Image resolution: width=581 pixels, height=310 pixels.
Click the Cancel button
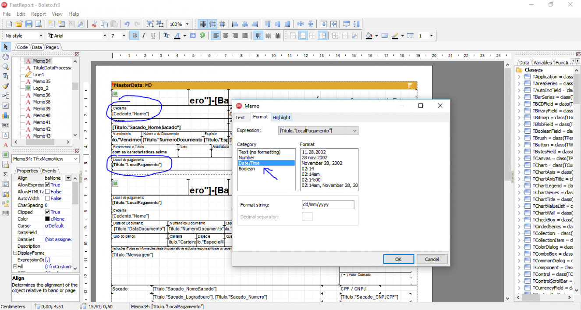432,259
